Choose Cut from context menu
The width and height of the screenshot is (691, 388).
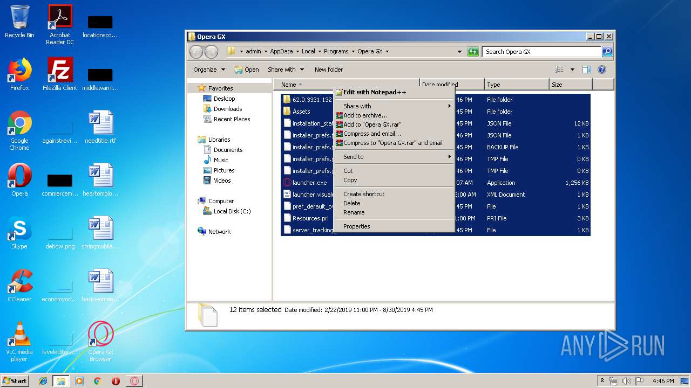pos(393,171)
